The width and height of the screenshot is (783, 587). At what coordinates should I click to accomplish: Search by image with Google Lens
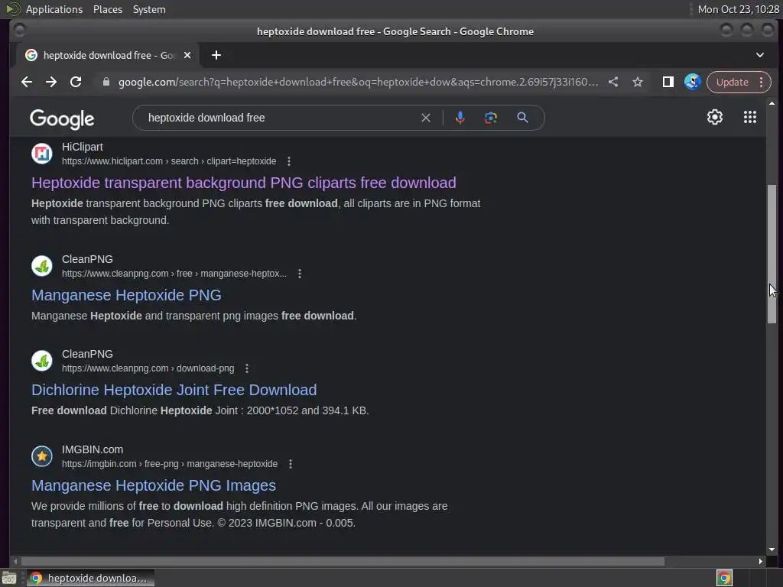tap(491, 118)
